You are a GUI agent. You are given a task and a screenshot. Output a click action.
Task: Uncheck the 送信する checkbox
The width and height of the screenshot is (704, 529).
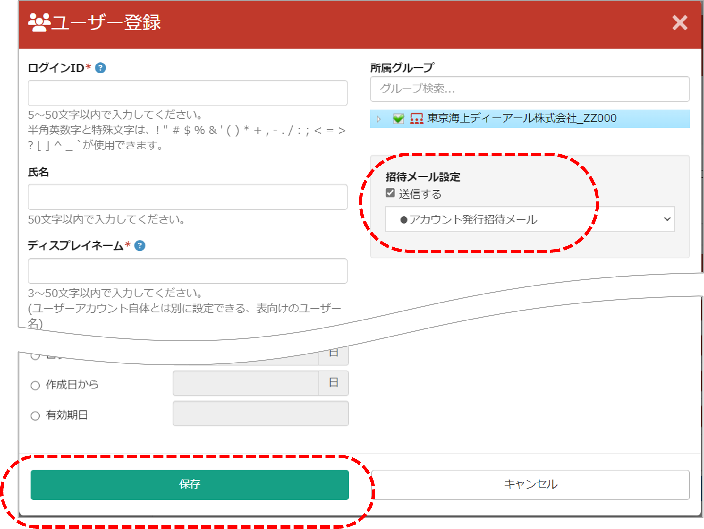pos(390,193)
